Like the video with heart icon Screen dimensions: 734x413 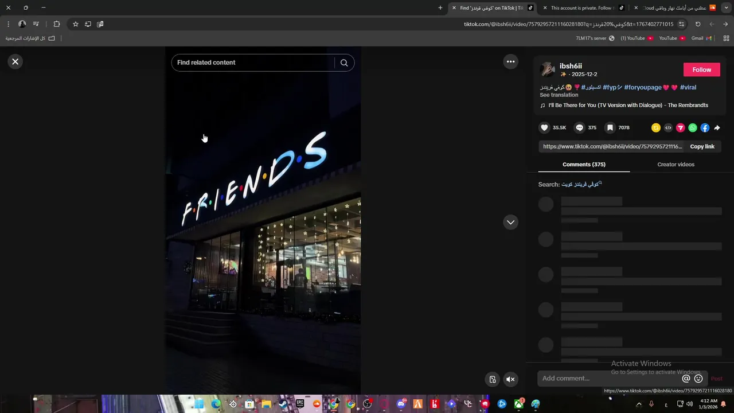(544, 127)
